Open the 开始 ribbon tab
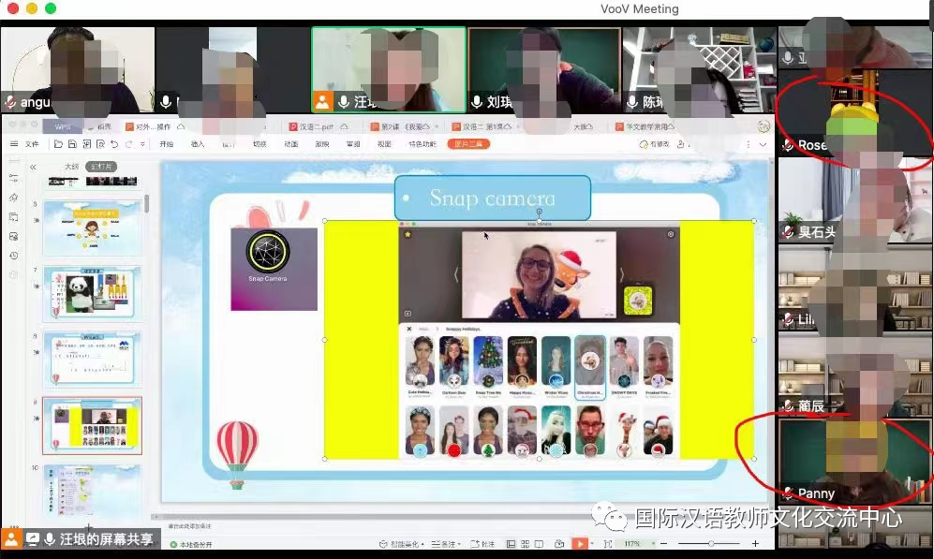Image resolution: width=934 pixels, height=559 pixels. pyautogui.click(x=166, y=144)
